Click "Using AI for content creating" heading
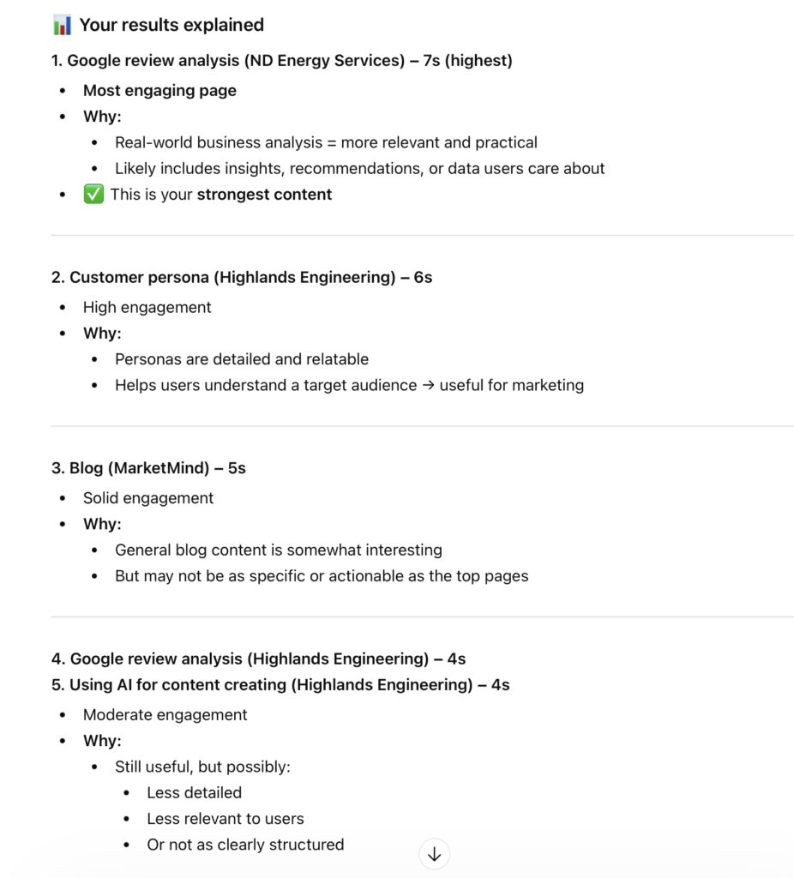The image size is (794, 878). click(280, 685)
